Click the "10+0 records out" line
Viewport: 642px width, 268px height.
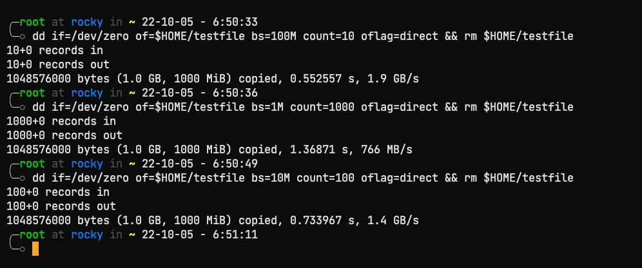pos(58,64)
